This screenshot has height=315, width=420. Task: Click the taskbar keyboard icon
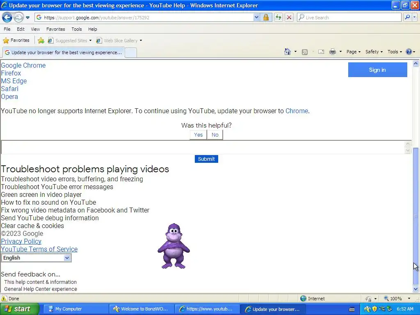click(x=352, y=309)
